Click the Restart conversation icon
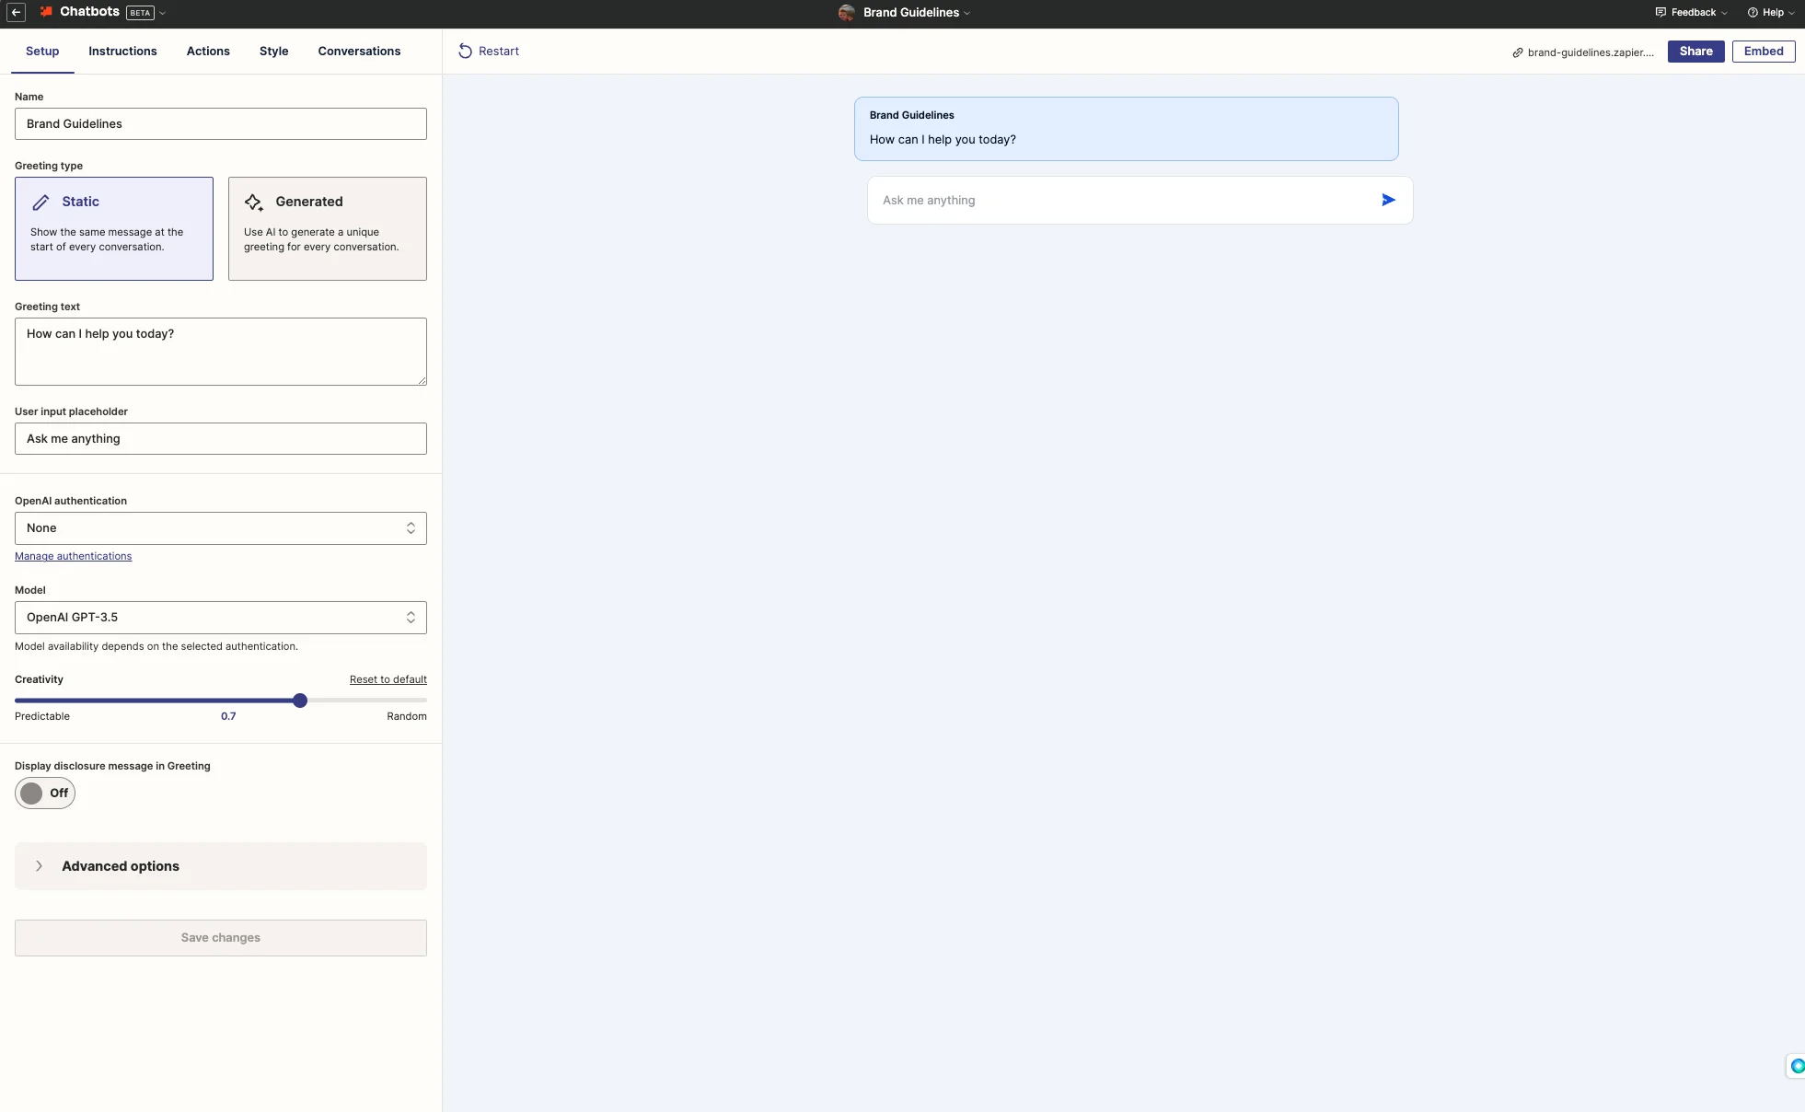This screenshot has width=1805, height=1112. point(465,52)
